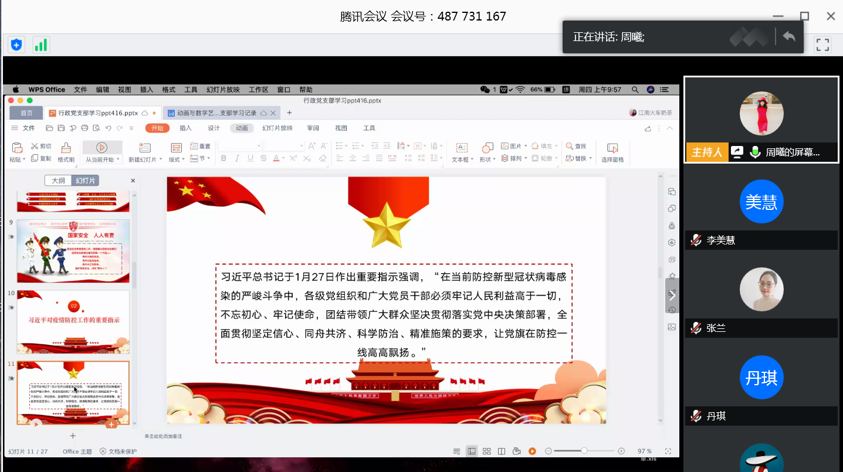Click the green network signal bars icon
843x472 pixels.
[40, 45]
